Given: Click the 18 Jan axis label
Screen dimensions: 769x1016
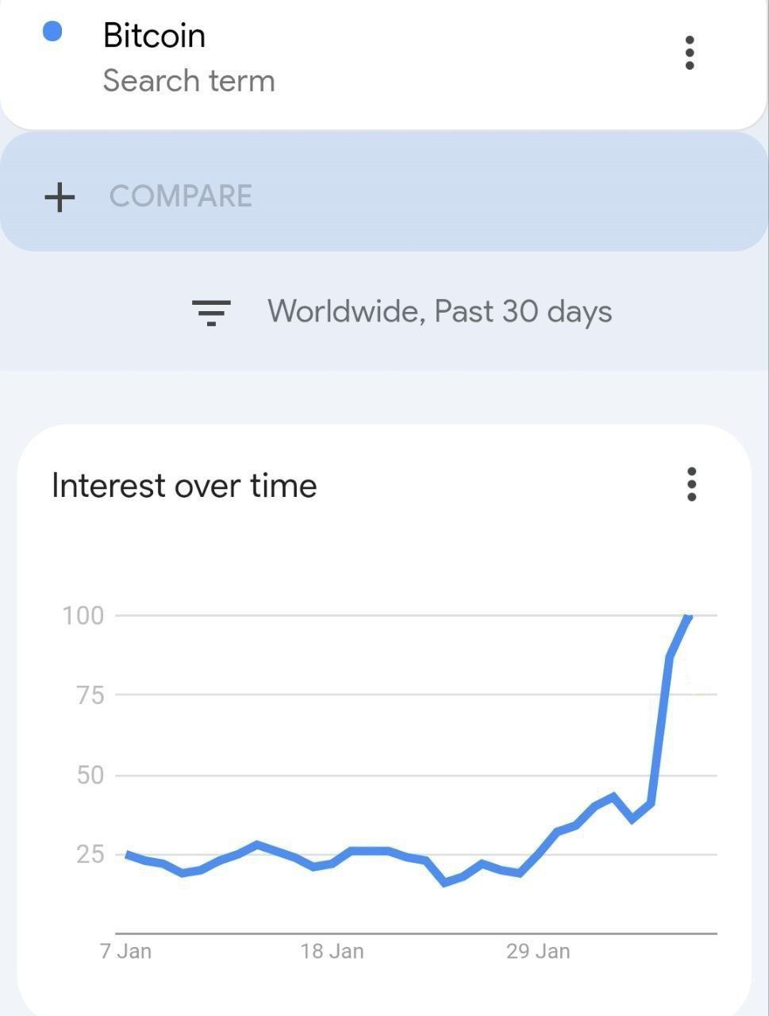Looking at the screenshot, I should (x=332, y=951).
